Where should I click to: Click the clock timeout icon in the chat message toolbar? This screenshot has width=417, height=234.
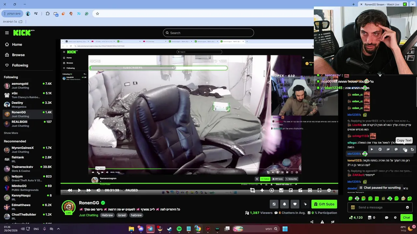pos(380,149)
